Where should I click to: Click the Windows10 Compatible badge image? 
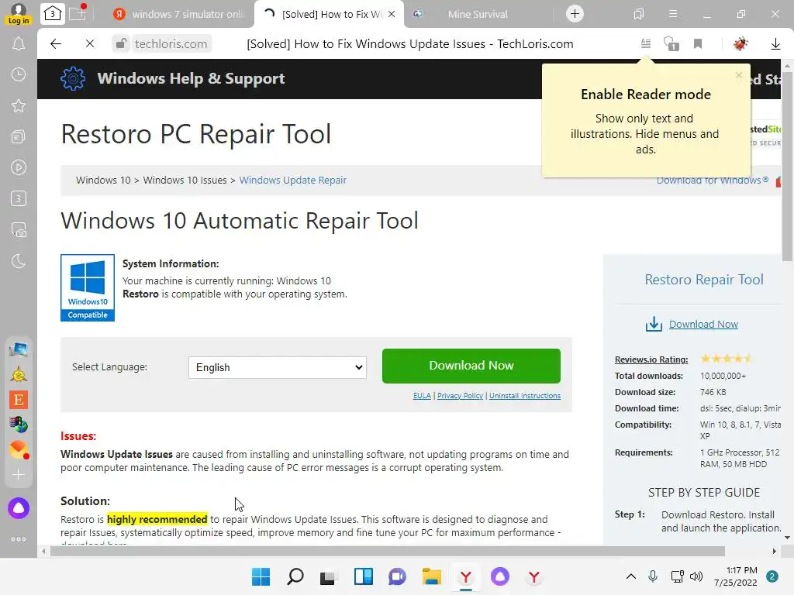click(x=88, y=287)
